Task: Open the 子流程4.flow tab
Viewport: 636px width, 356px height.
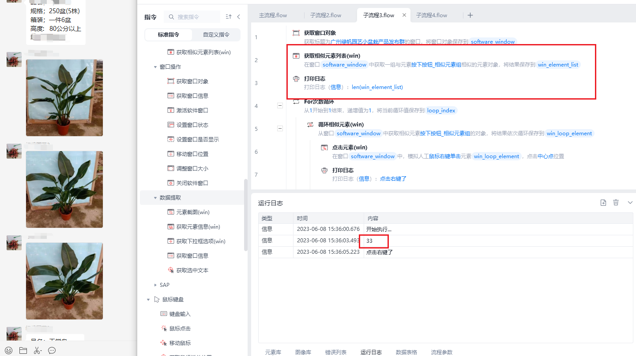Action: point(432,15)
